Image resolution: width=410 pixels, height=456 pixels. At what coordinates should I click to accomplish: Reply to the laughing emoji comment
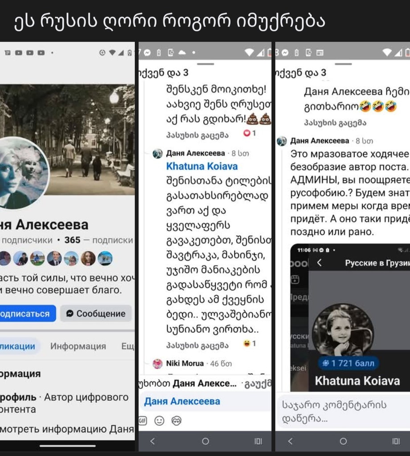pos(335,123)
